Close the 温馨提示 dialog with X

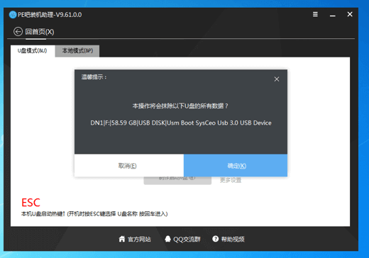pyautogui.click(x=277, y=79)
